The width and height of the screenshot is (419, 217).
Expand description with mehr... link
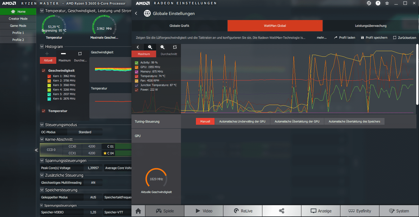click(321, 38)
